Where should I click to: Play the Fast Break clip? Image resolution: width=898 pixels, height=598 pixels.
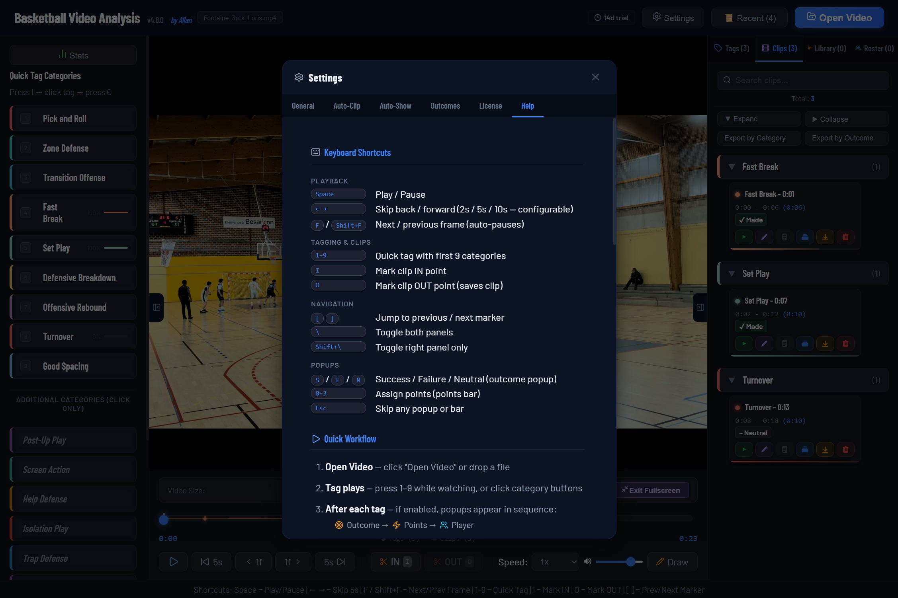(x=744, y=237)
